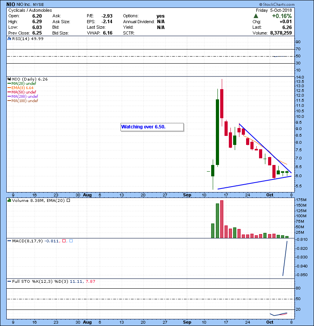
Task: Click the Chg value +0.01
Action: tap(286, 22)
